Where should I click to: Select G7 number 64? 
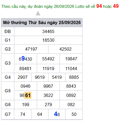coord(40,114)
